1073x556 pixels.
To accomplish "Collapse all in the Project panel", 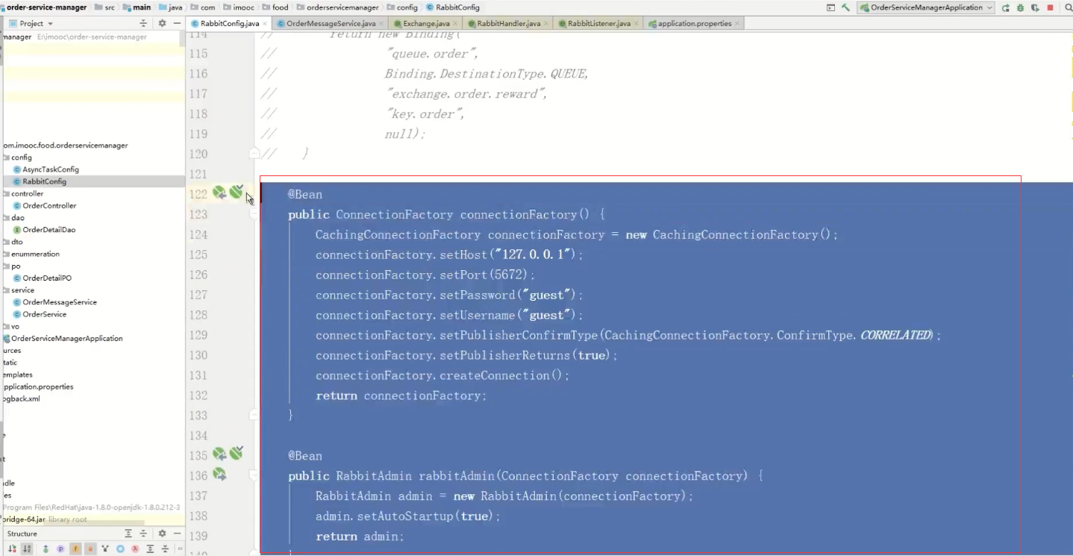I will (x=144, y=23).
